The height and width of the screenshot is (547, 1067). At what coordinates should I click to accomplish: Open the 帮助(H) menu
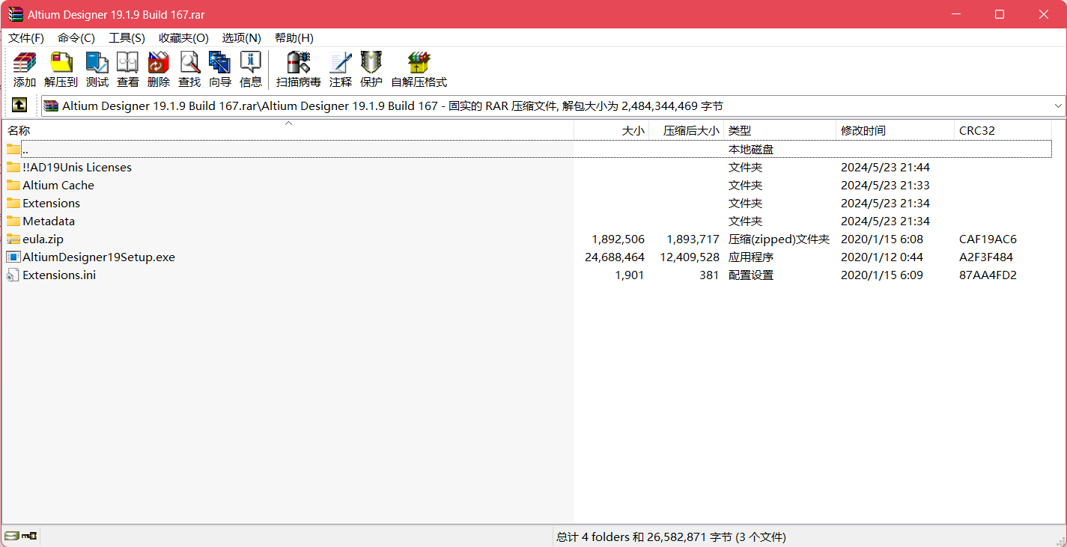click(x=294, y=37)
